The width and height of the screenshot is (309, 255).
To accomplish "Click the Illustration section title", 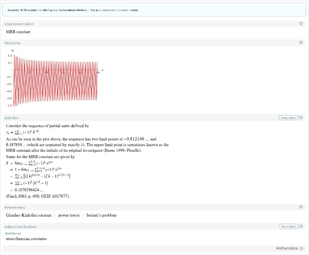I will tap(12, 43).
